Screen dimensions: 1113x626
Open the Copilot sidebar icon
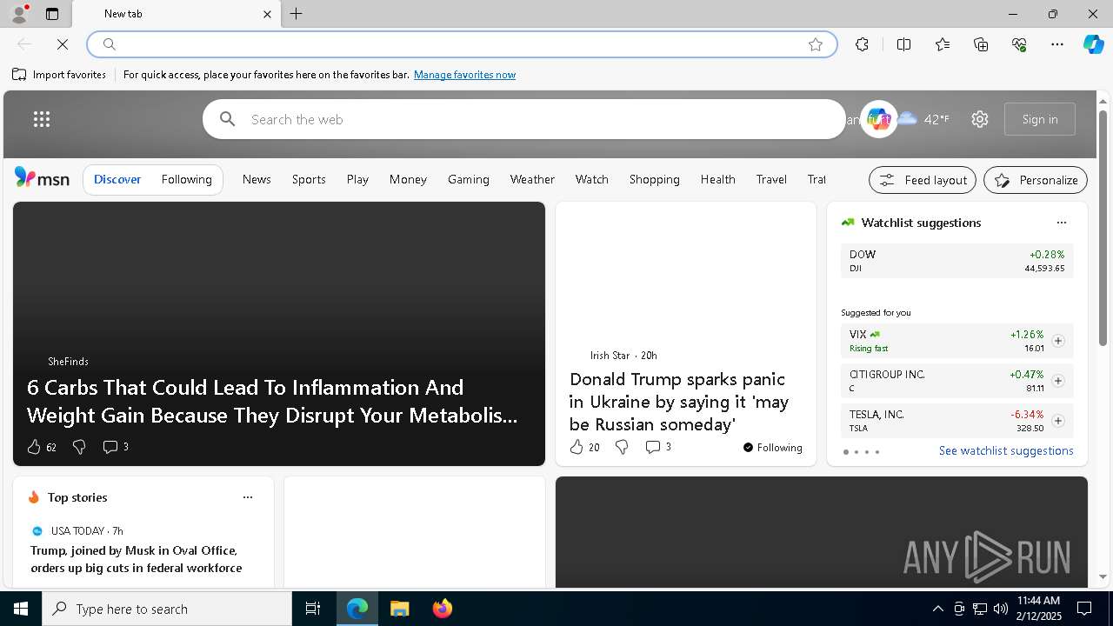1093,44
